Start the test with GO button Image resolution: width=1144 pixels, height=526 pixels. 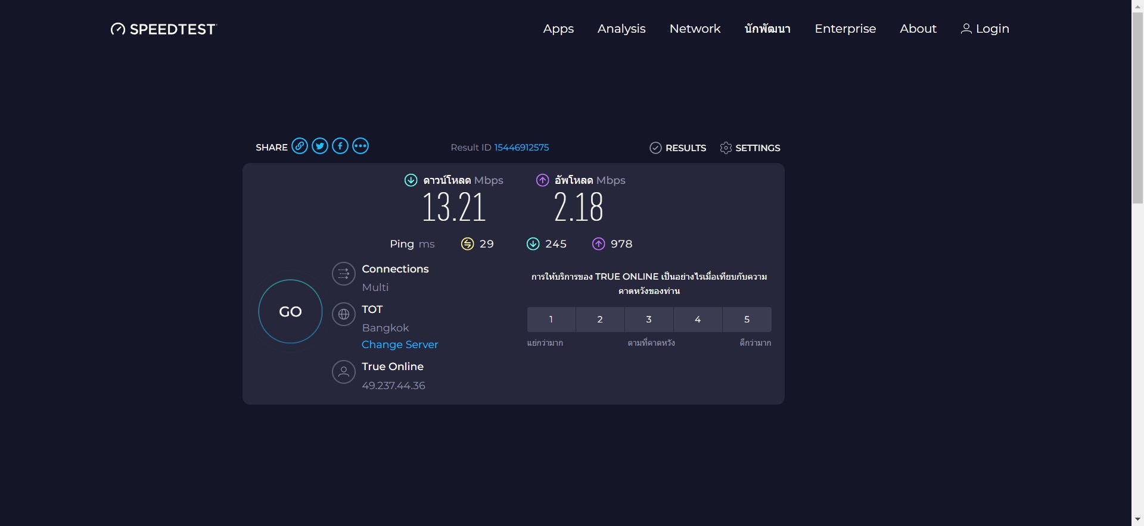coord(290,312)
